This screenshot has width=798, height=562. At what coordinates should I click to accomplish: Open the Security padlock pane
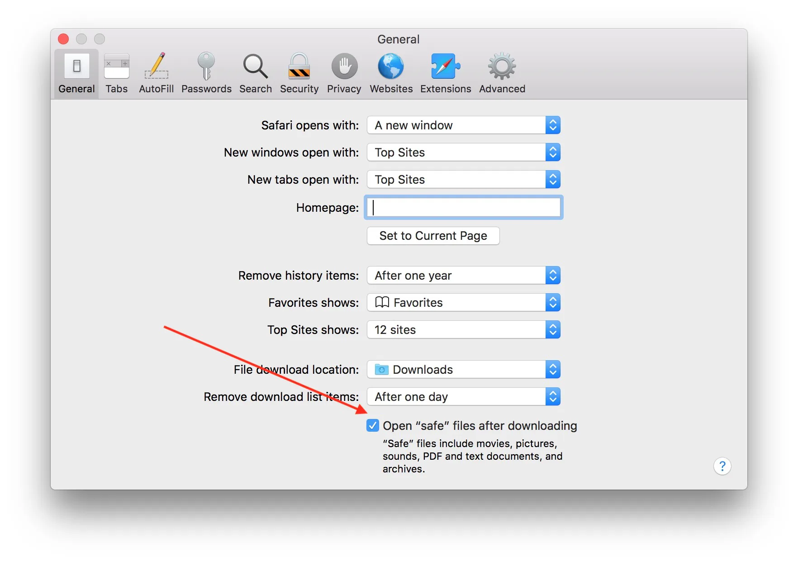click(x=299, y=73)
